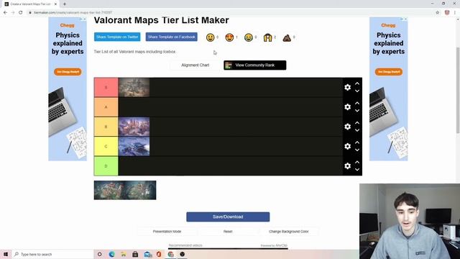This screenshot has height=259, width=460.
Task: Move the C tier row down
Action: (357, 150)
